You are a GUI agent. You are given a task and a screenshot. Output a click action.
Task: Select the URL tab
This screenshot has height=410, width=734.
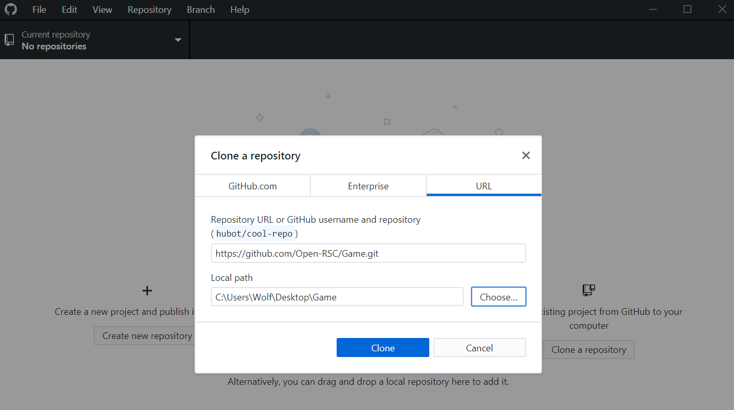pos(484,186)
